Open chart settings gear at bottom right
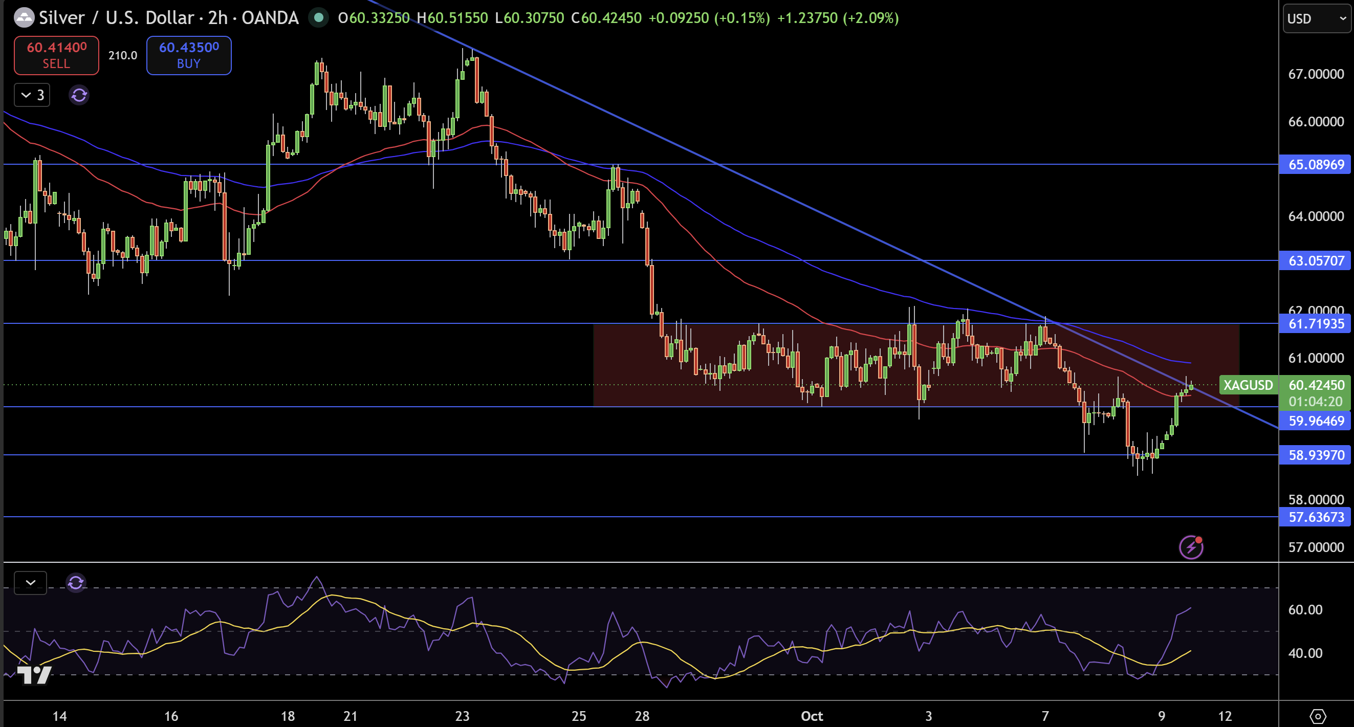Image resolution: width=1354 pixels, height=727 pixels. click(x=1318, y=716)
